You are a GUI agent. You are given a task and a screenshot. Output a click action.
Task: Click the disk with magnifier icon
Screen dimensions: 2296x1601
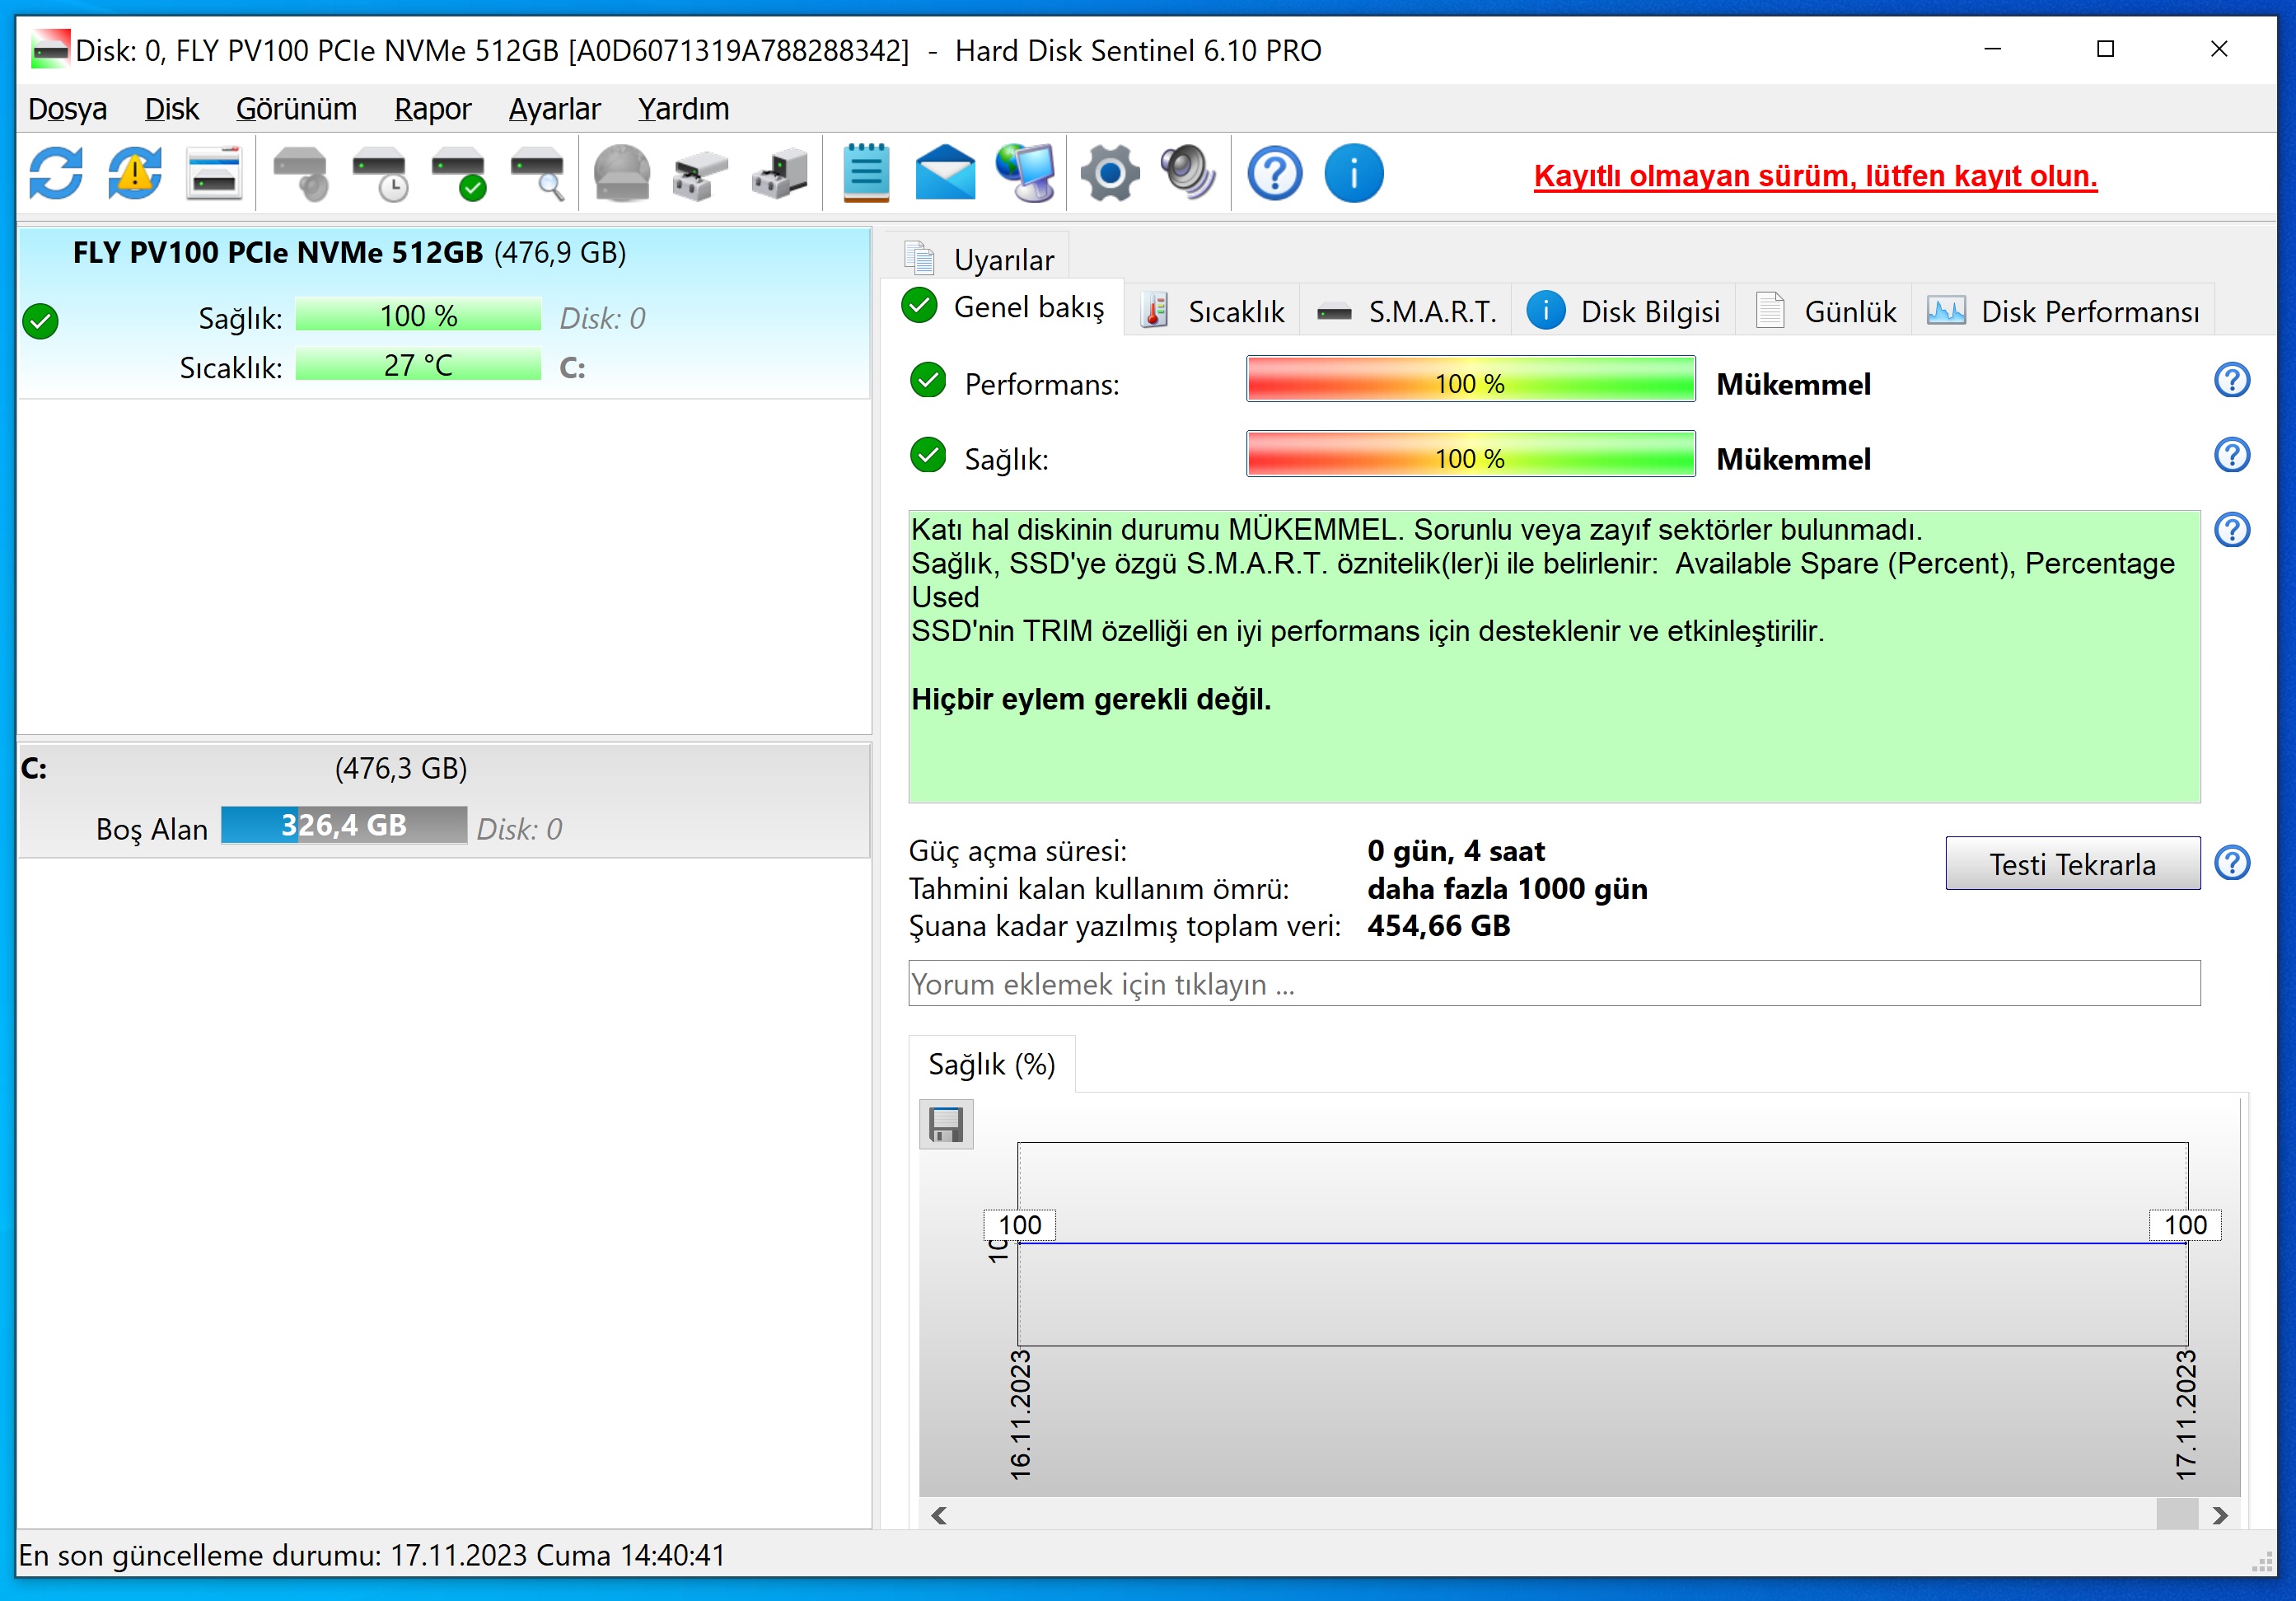538,174
